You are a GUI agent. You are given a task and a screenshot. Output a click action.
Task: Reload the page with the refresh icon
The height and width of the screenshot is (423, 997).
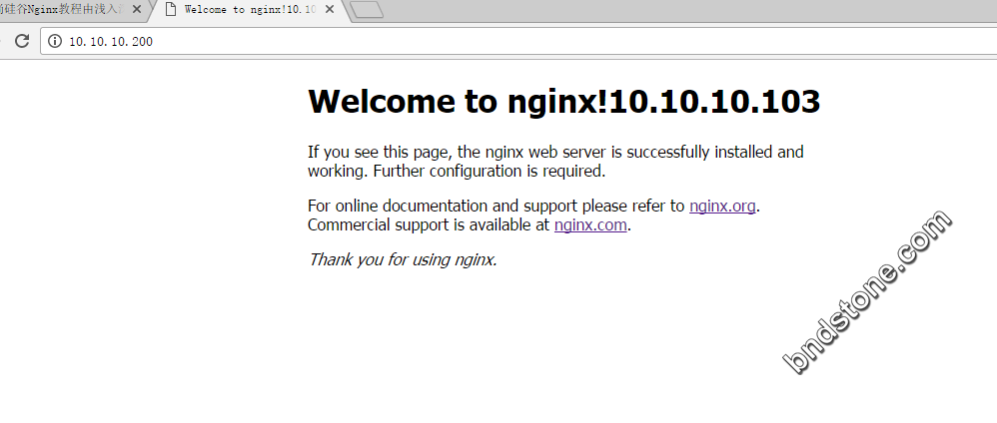[x=22, y=41]
